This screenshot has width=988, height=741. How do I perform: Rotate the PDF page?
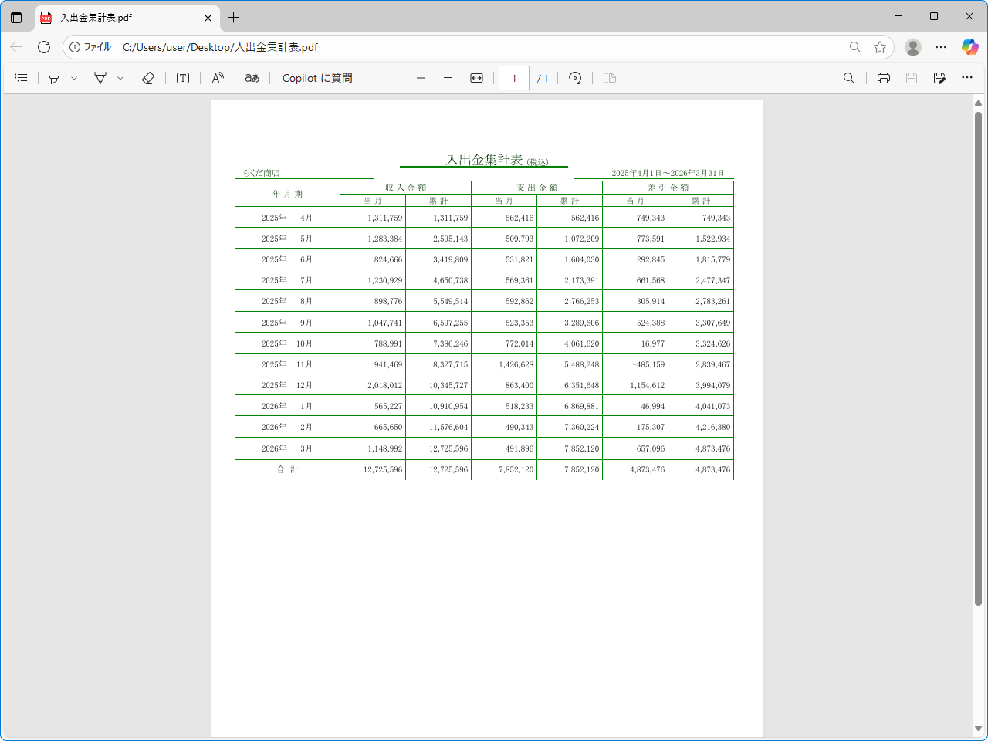575,78
